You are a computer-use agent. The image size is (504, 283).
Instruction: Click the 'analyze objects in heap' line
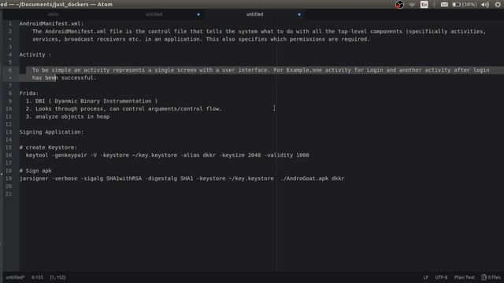(68, 116)
